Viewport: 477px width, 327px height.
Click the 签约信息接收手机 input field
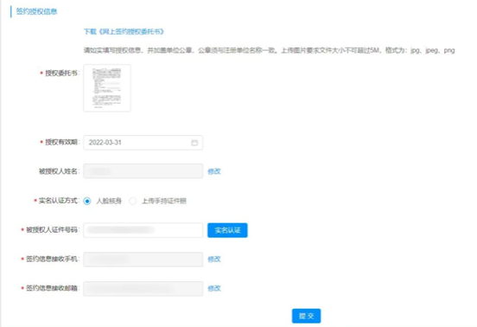tap(143, 260)
